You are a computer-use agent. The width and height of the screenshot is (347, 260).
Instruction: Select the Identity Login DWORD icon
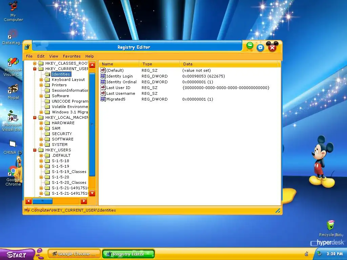click(103, 76)
